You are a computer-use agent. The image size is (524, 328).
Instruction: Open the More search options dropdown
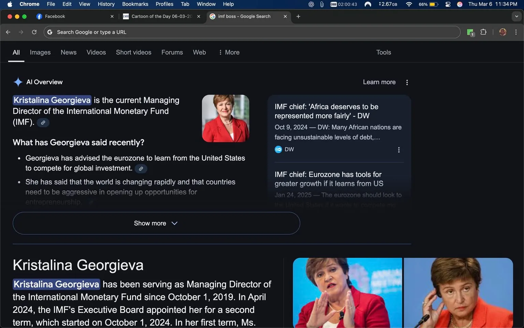tap(229, 52)
